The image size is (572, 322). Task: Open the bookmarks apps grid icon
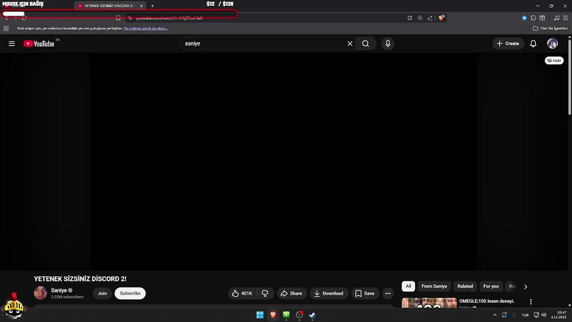[x=6, y=28]
